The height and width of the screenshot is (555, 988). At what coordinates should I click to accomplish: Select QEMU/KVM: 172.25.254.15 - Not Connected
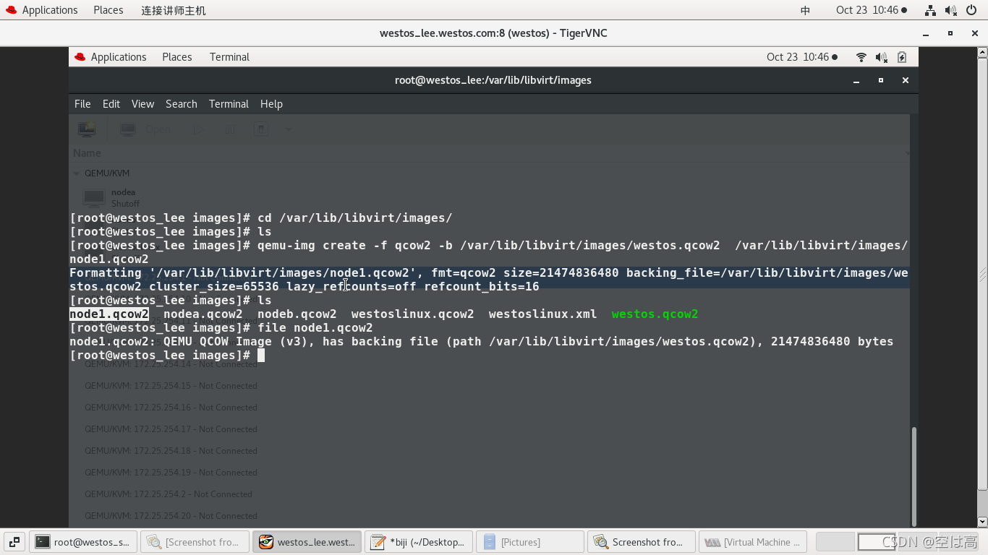171,386
